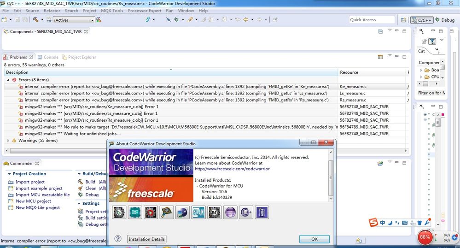Click the Open Perspective icon
460x248 pixels.
point(404,20)
